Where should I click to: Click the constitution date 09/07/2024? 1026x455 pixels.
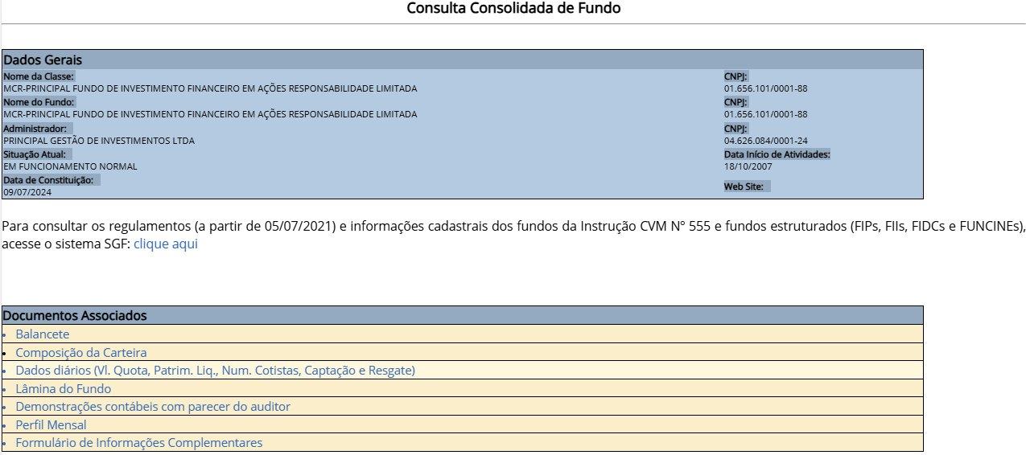click(x=27, y=192)
